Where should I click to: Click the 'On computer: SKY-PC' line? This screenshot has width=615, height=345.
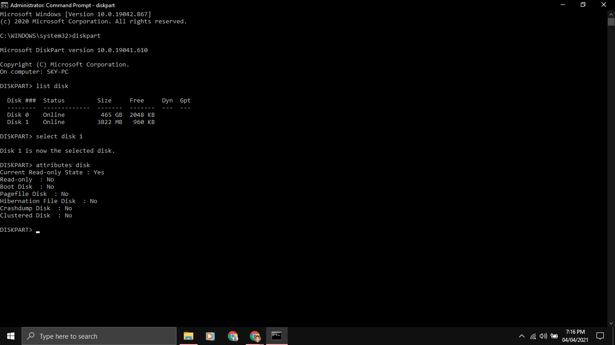click(34, 72)
